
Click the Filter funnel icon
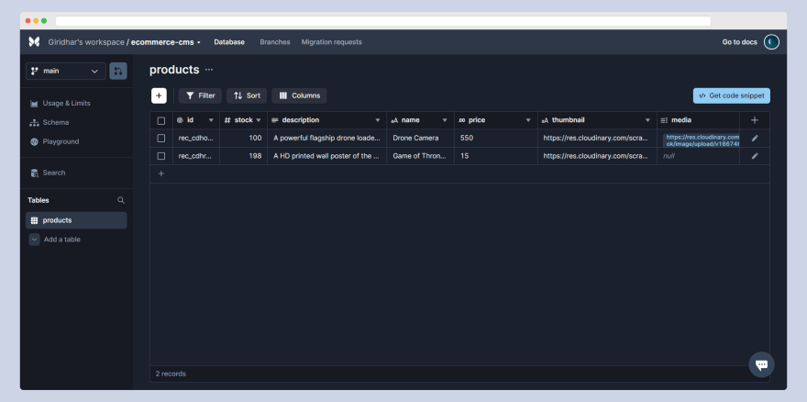click(x=190, y=95)
